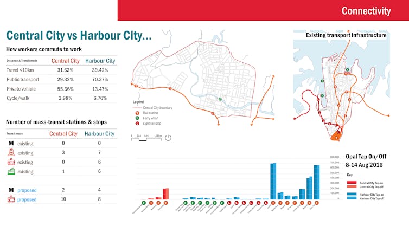Click the Private vehicle row label
Viewport: 409px width, 226px height.
[22, 88]
